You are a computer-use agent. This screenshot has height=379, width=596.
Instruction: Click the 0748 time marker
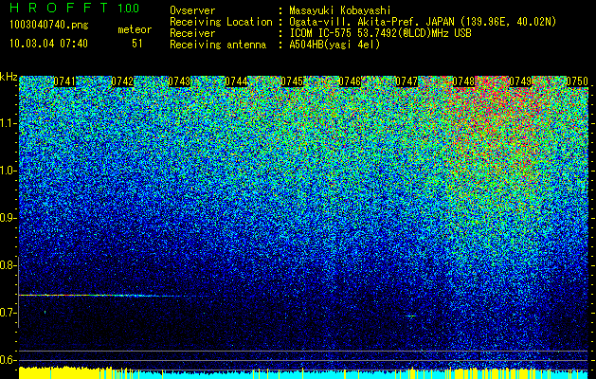(463, 81)
